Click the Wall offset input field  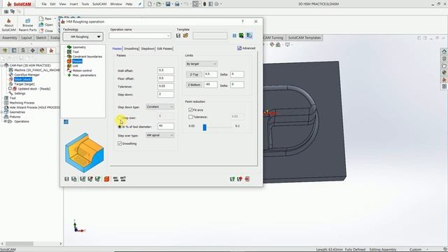[x=166, y=70]
